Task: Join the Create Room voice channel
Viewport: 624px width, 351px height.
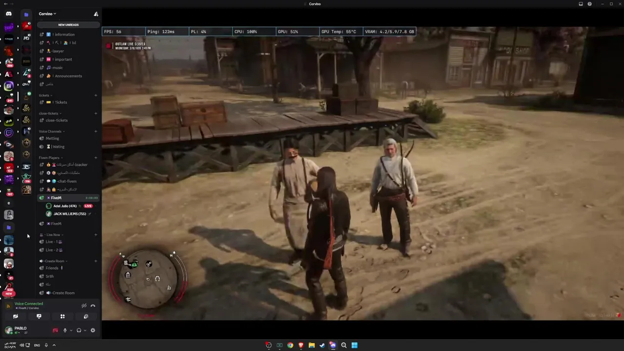Action: 68,293
